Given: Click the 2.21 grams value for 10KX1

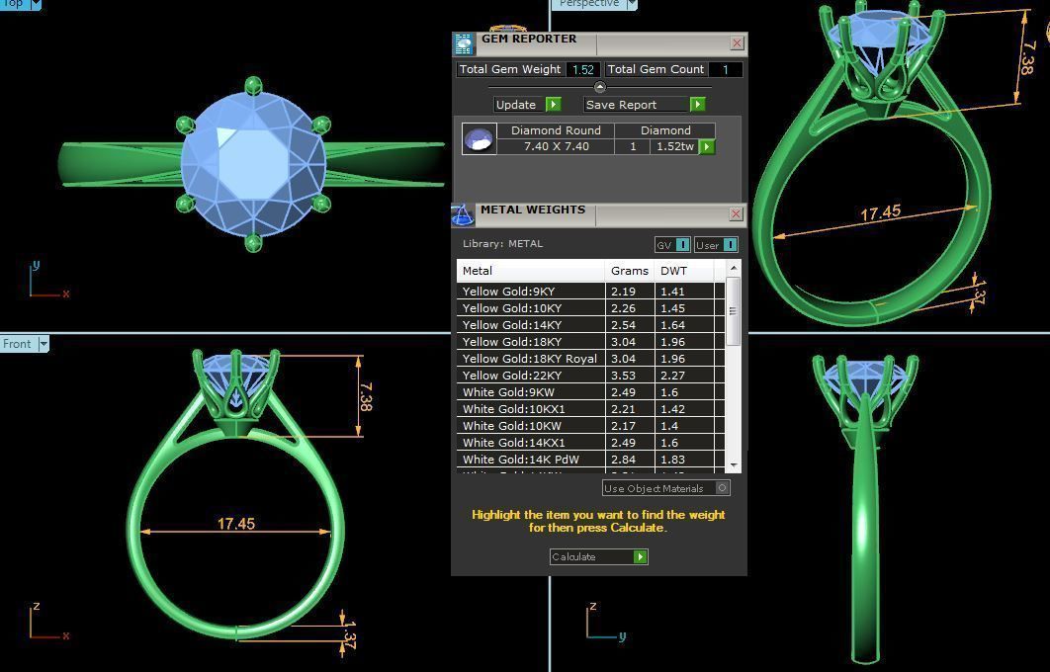Looking at the screenshot, I should coord(624,409).
